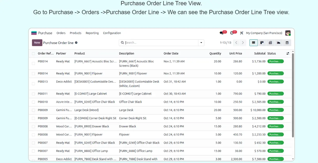Open the gear settings next to Purchase Order line
318x163 pixels.
[x=76, y=43]
